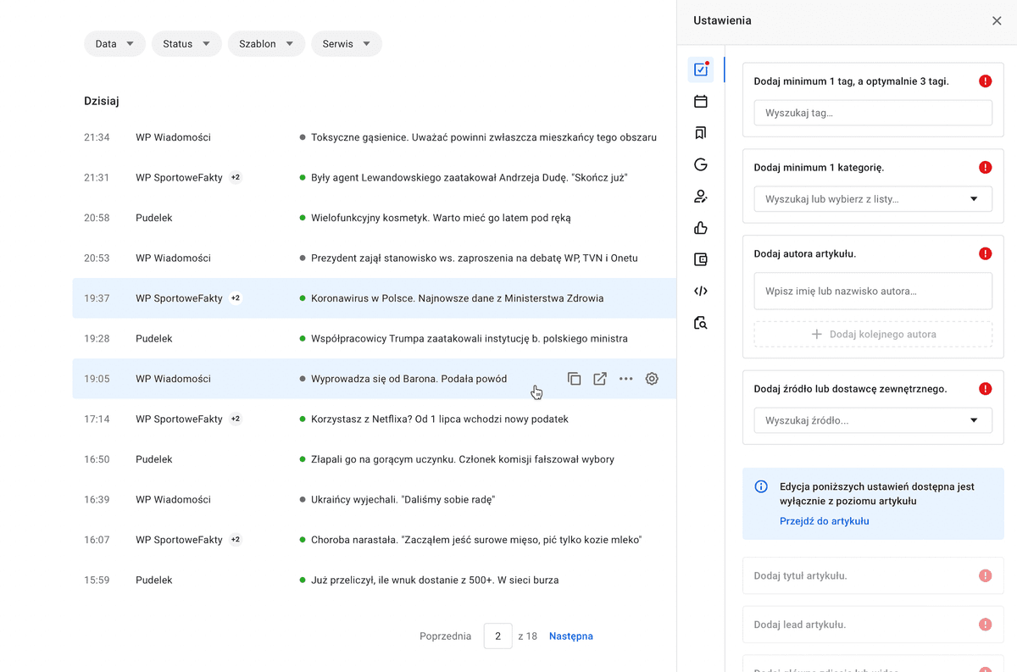Open more options for the 19:05 article

point(625,379)
